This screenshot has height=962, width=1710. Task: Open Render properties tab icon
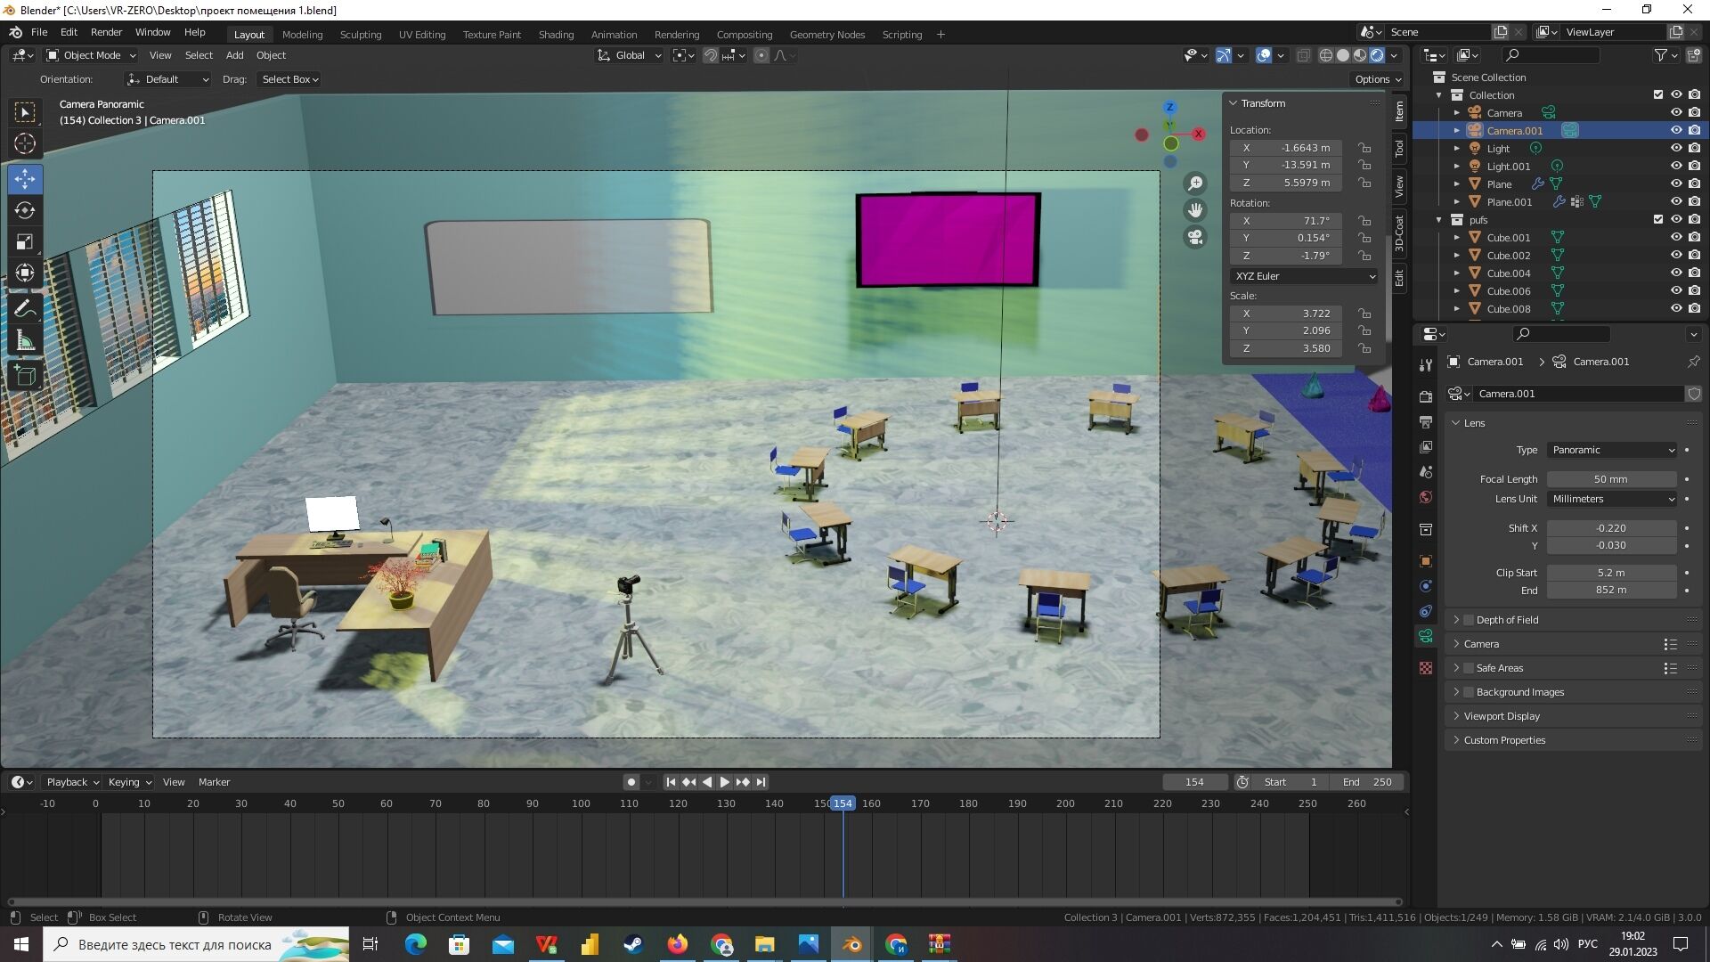tap(1426, 396)
